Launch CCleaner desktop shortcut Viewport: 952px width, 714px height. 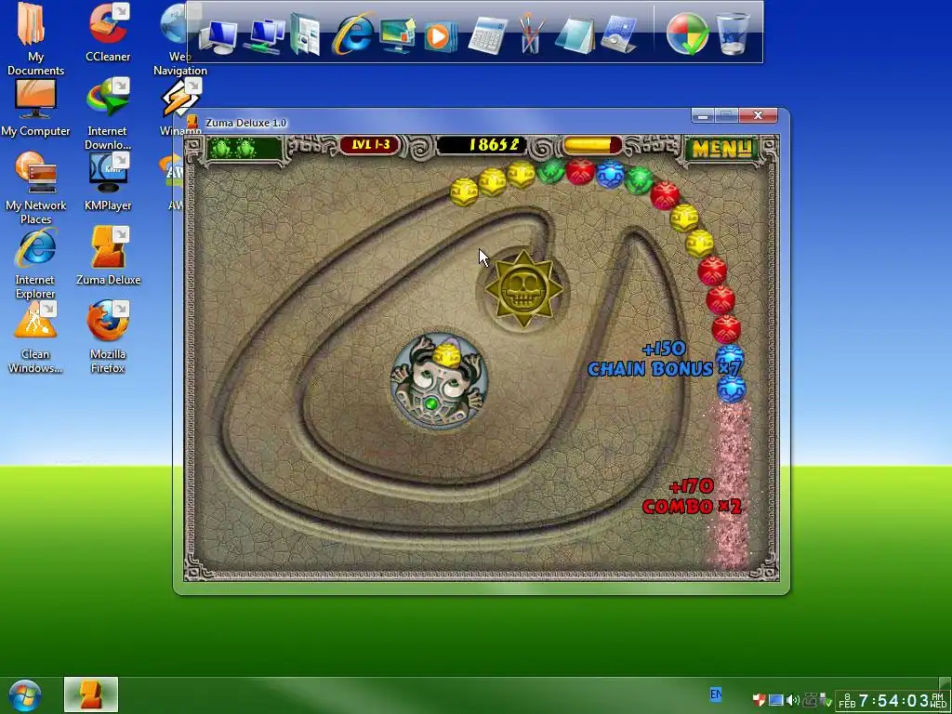108,33
